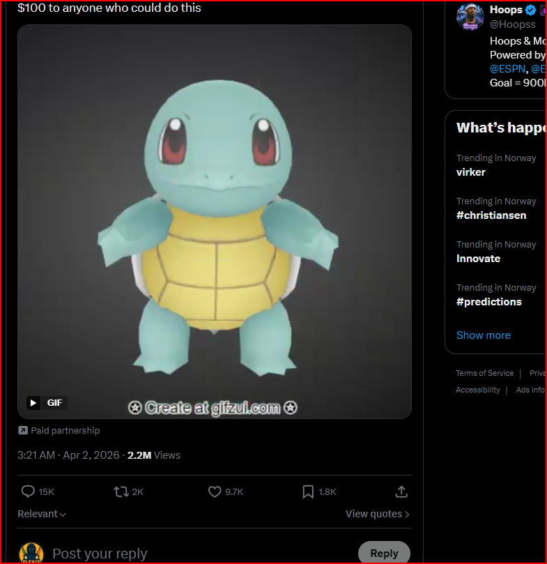Screen dimensions: 547x564
Task: Click Hoops verified badge icon
Action: pos(530,10)
